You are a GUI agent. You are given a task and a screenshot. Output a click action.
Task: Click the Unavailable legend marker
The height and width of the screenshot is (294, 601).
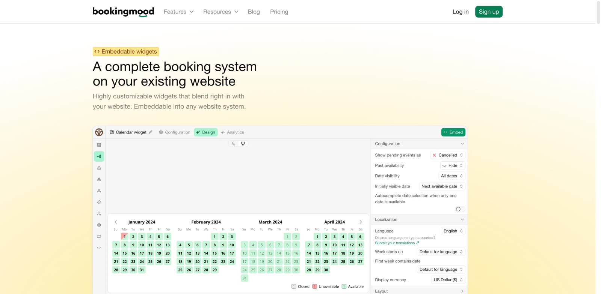click(315, 286)
